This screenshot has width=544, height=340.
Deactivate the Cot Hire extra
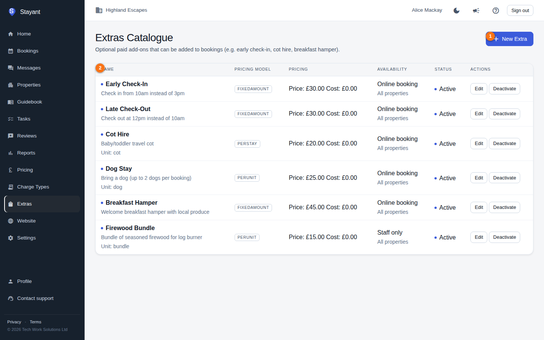click(x=504, y=144)
